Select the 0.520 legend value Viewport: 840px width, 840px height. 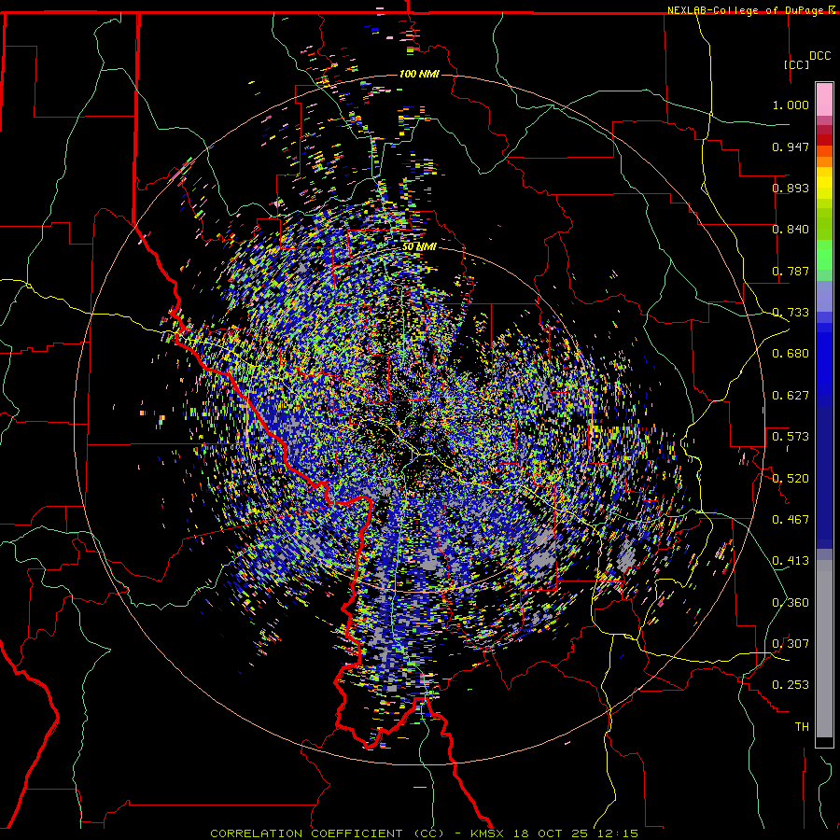[x=791, y=479]
